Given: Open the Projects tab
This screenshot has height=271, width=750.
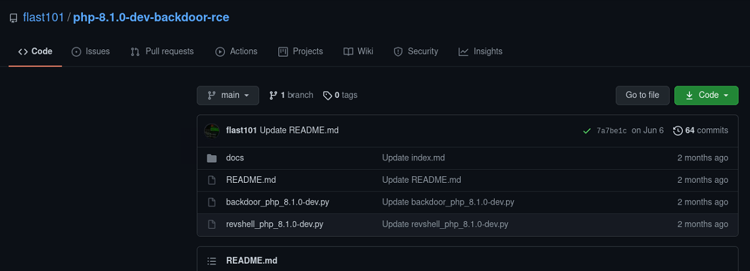Looking at the screenshot, I should [301, 51].
